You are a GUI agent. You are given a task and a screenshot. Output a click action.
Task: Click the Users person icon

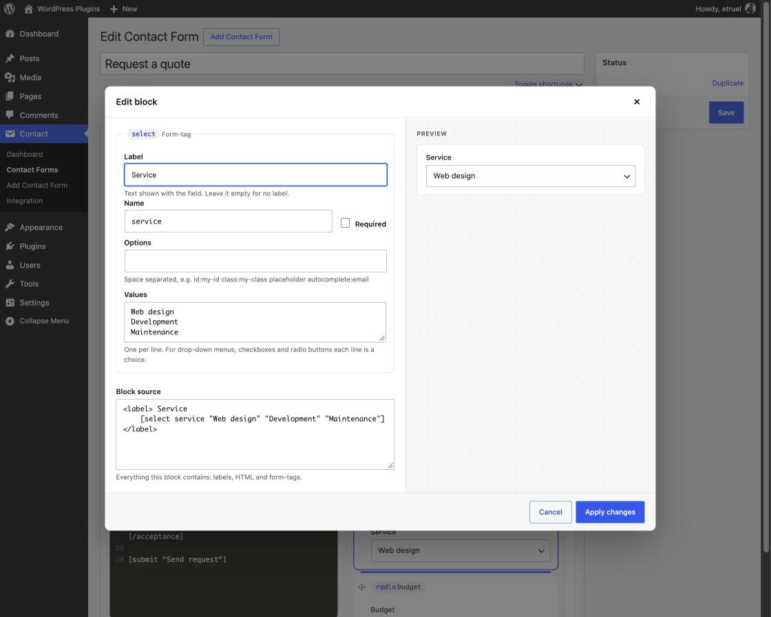coord(10,265)
